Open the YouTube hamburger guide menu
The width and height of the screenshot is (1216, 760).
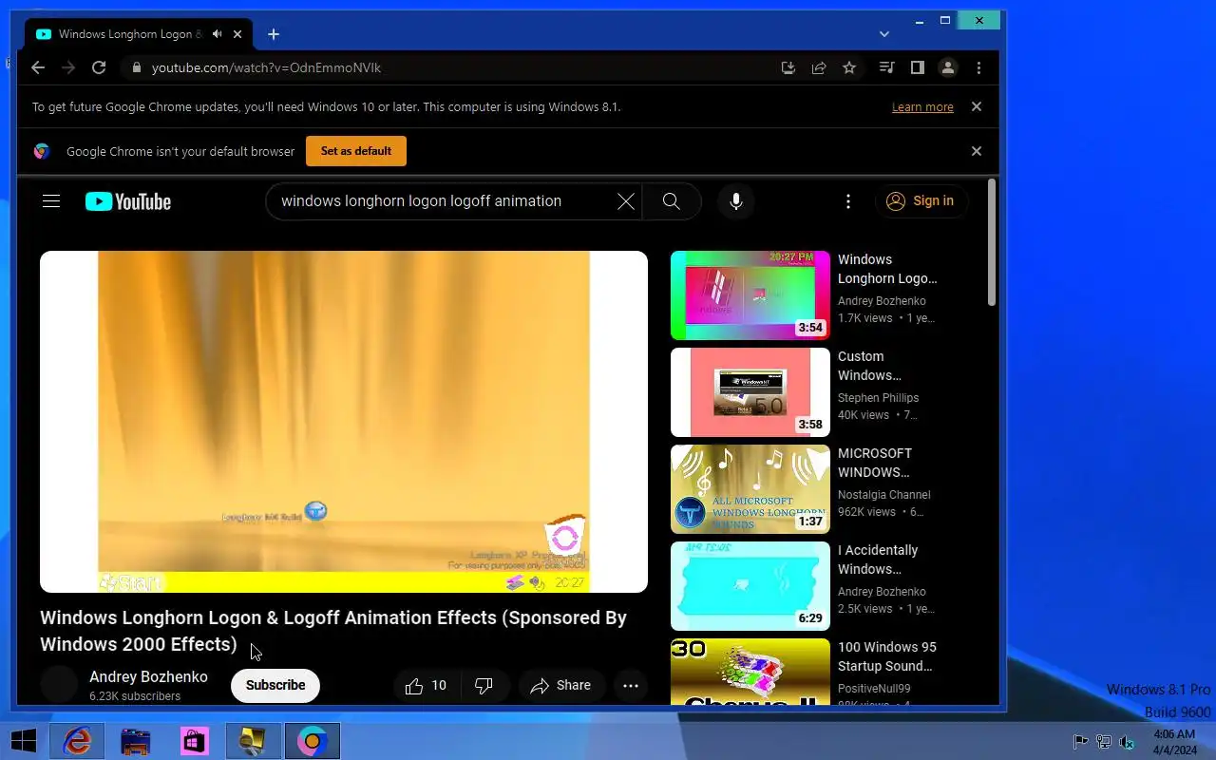pyautogui.click(x=51, y=200)
